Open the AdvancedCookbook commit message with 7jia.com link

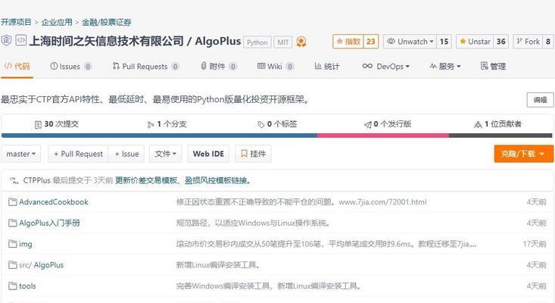coord(301,202)
